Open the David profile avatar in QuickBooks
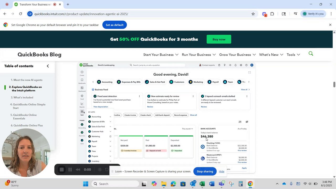336x189 pixels. pyautogui.click(x=252, y=65)
